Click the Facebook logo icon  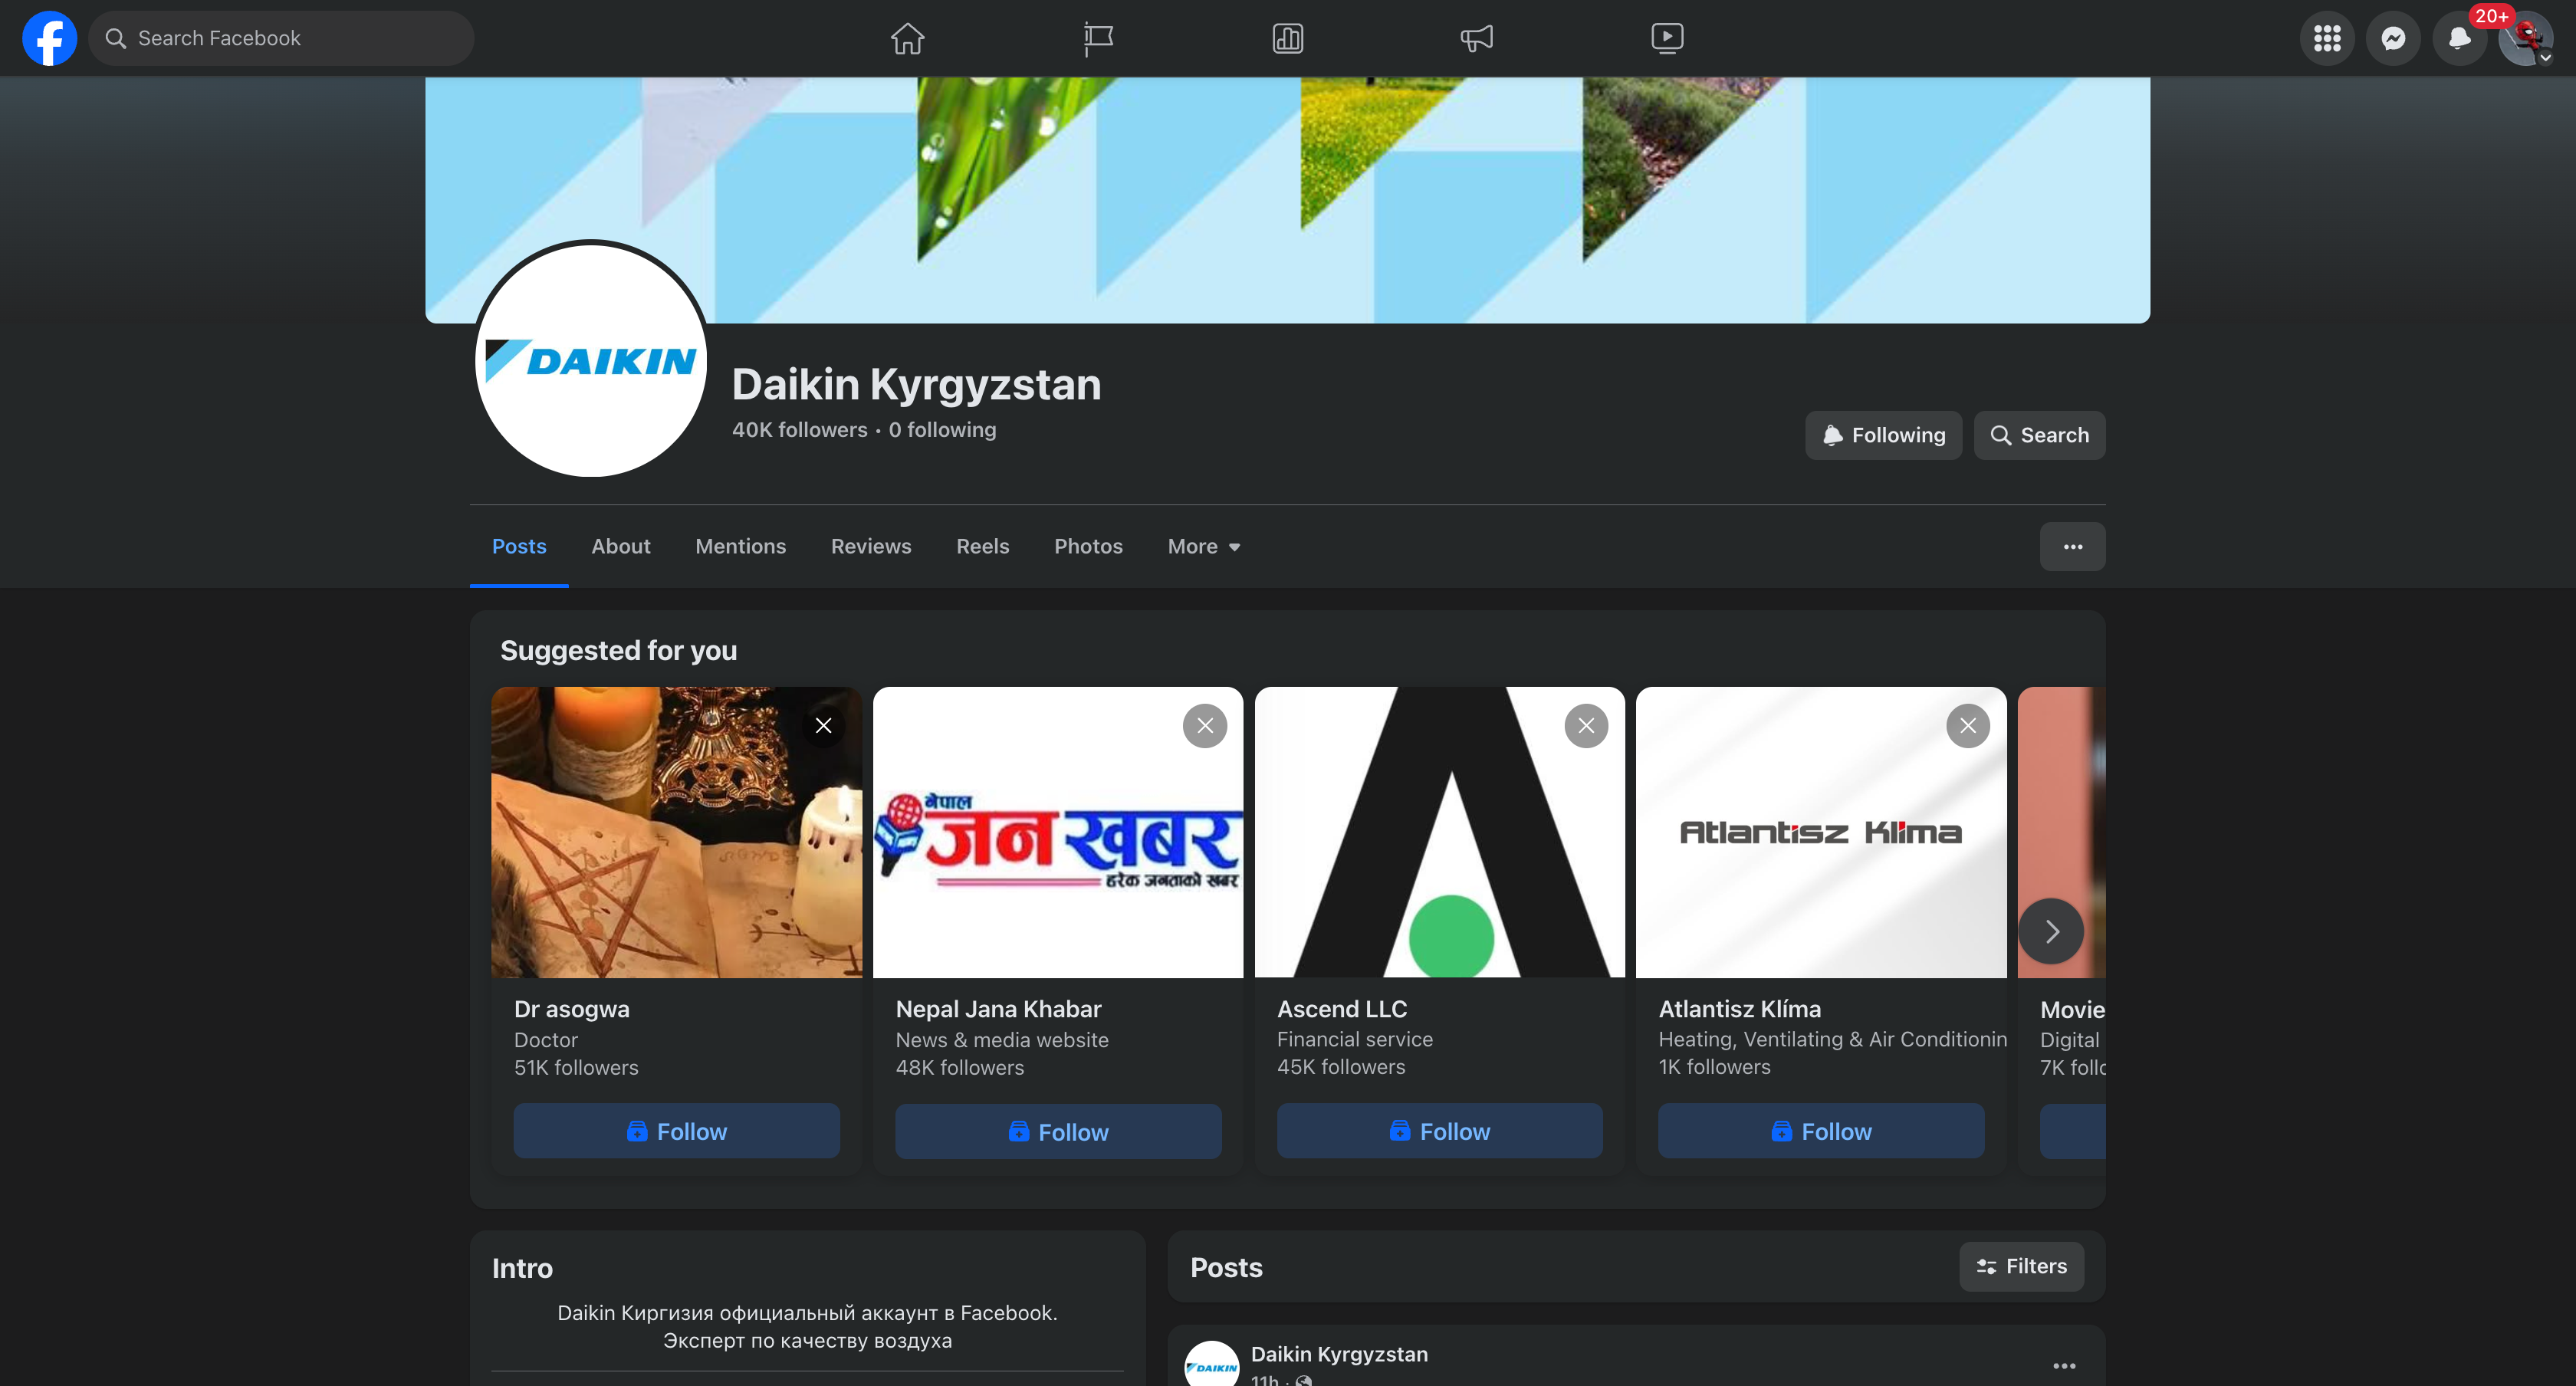[x=49, y=38]
